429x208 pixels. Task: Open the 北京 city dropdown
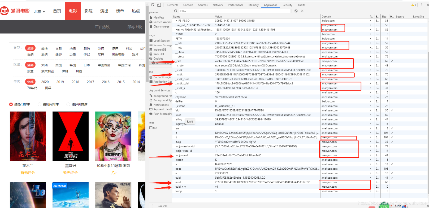pyautogui.click(x=39, y=12)
